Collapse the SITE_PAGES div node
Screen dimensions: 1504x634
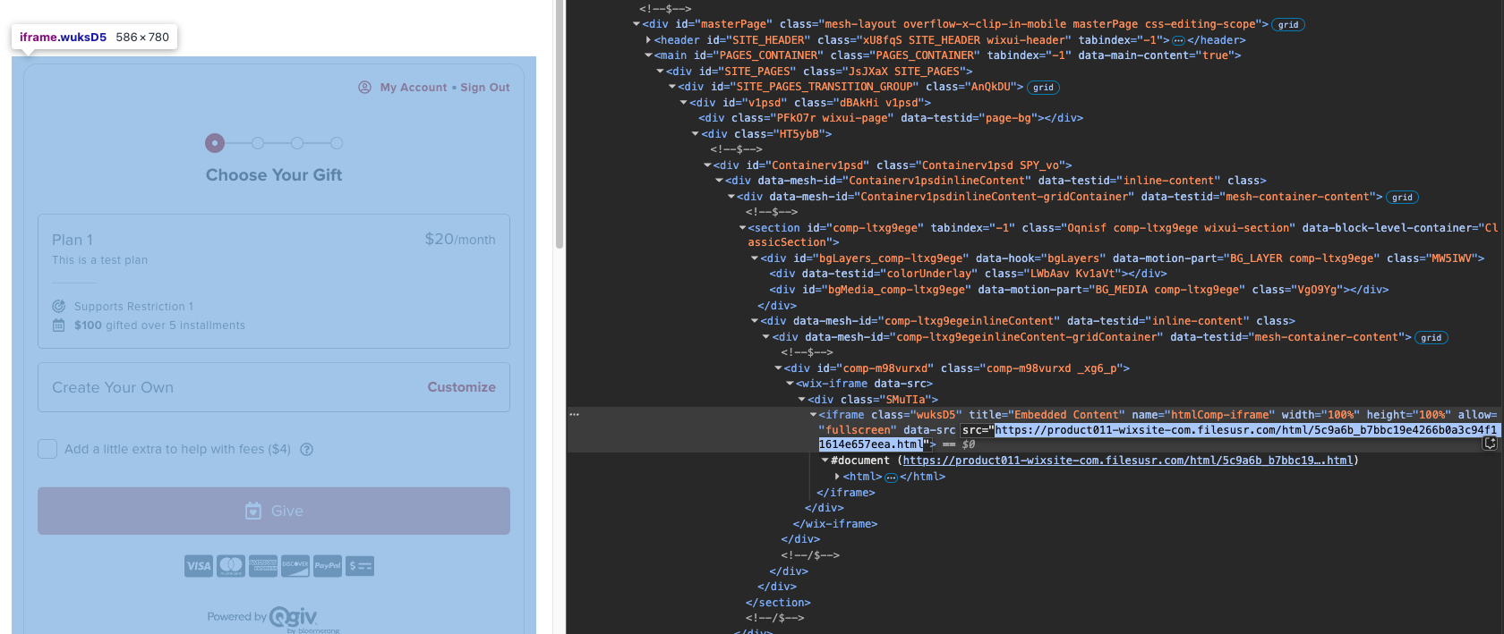(x=660, y=72)
